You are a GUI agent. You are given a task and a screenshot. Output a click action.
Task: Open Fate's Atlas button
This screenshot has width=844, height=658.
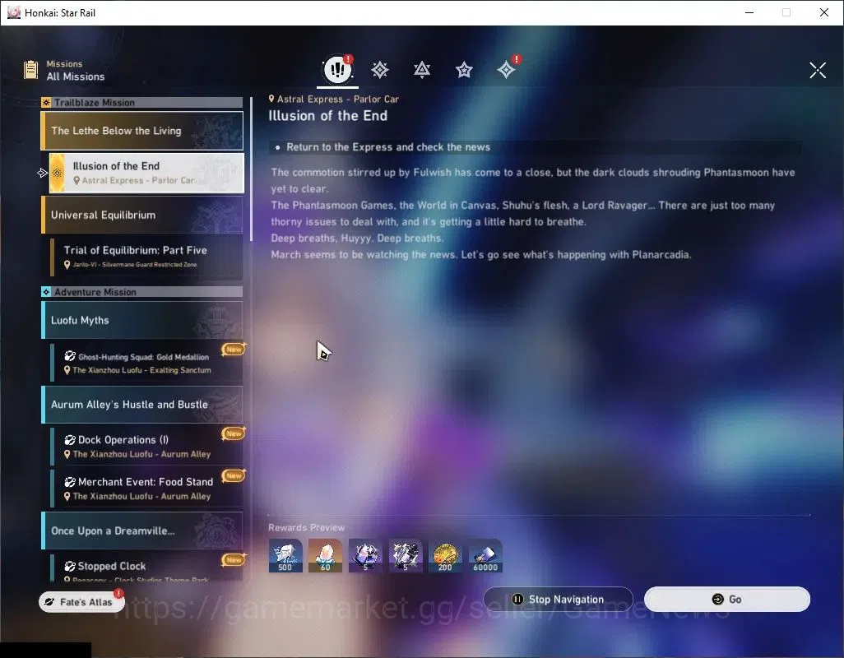coord(81,602)
